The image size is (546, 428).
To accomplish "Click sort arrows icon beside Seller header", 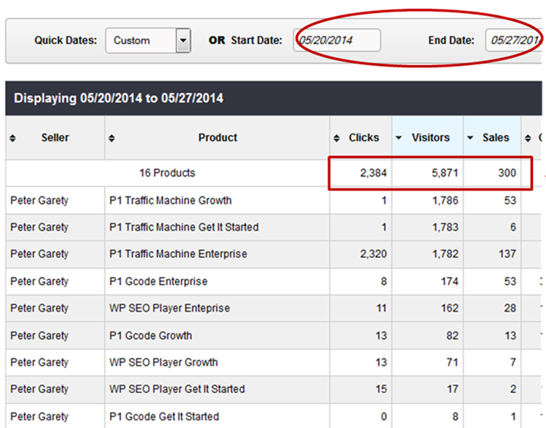I will coord(13,138).
